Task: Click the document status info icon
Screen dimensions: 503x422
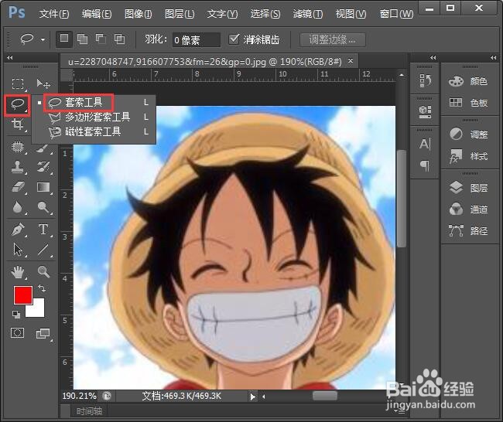Action: click(x=107, y=396)
